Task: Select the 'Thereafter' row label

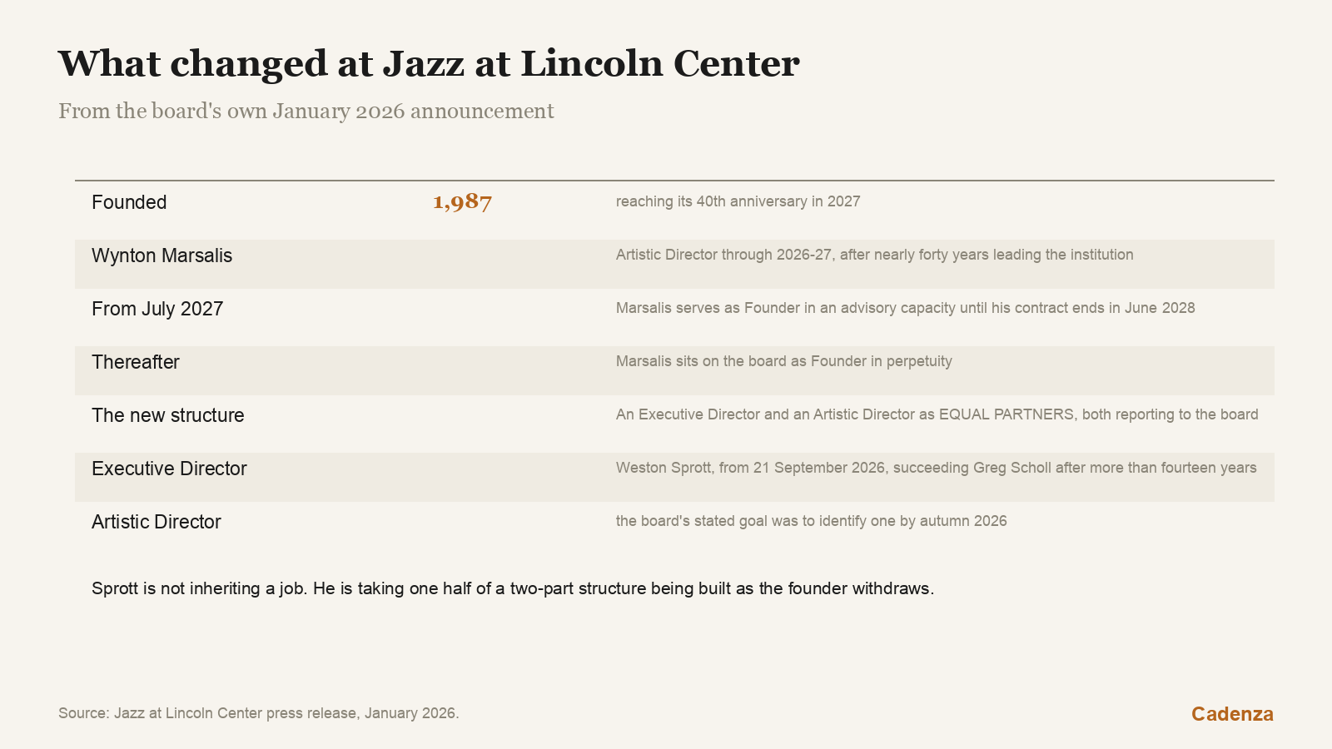Action: point(136,362)
